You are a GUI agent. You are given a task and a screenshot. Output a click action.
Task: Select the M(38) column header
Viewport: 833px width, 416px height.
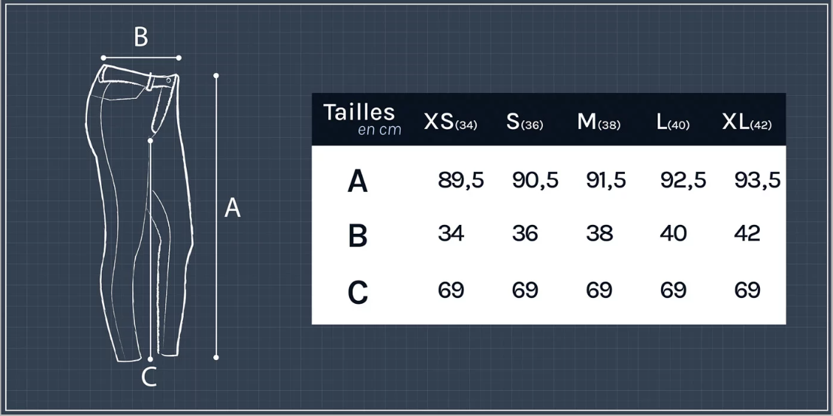click(x=598, y=122)
